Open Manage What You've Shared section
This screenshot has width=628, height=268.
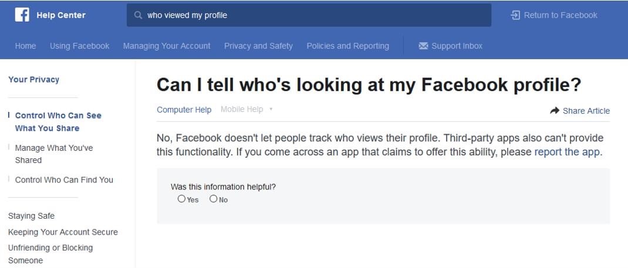pyautogui.click(x=53, y=154)
